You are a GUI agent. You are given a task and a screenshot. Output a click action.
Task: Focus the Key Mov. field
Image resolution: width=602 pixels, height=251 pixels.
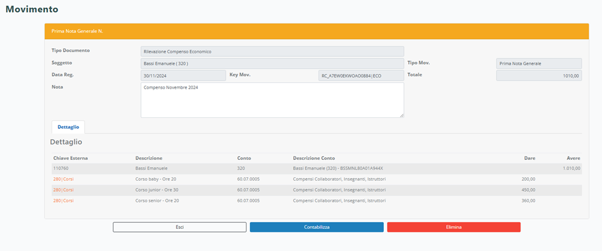[361, 75]
